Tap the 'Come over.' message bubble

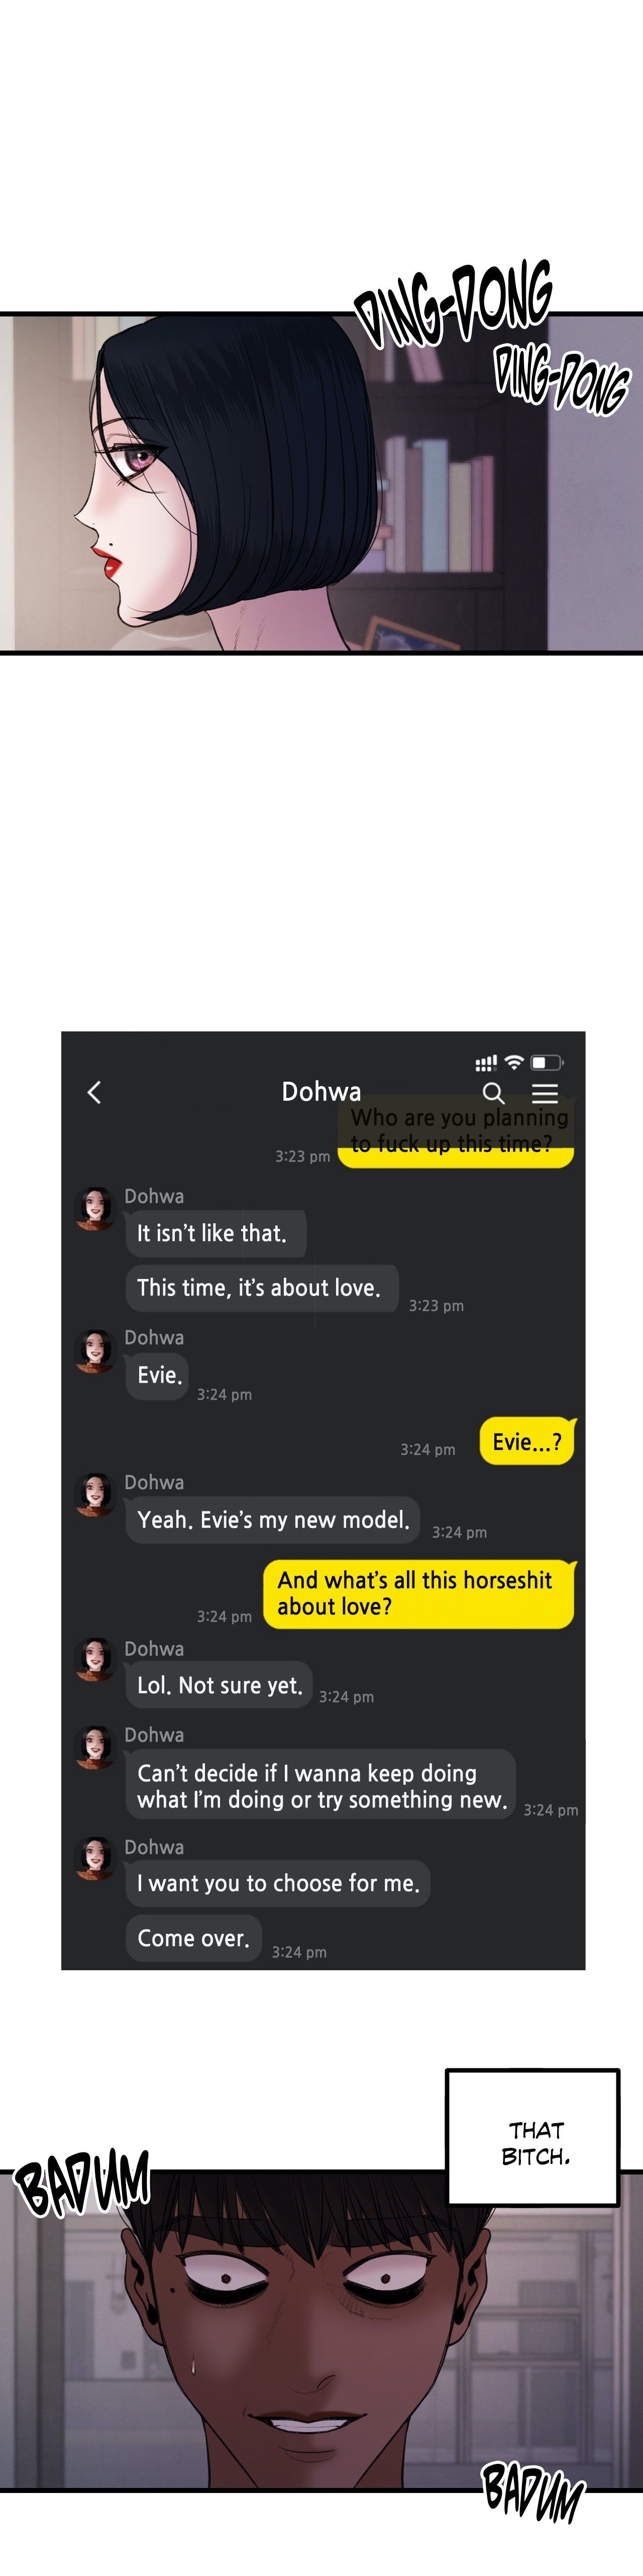[194, 1938]
